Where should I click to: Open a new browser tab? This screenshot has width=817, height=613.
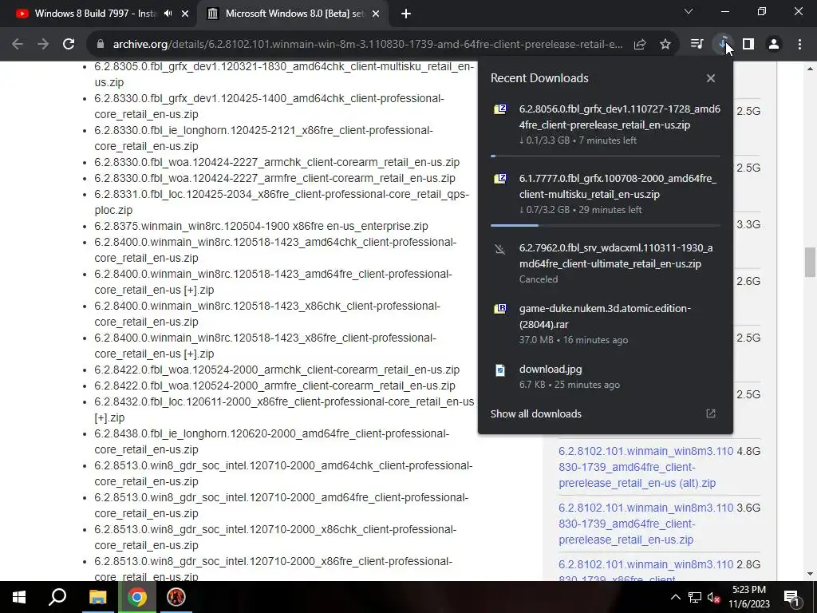tap(406, 14)
